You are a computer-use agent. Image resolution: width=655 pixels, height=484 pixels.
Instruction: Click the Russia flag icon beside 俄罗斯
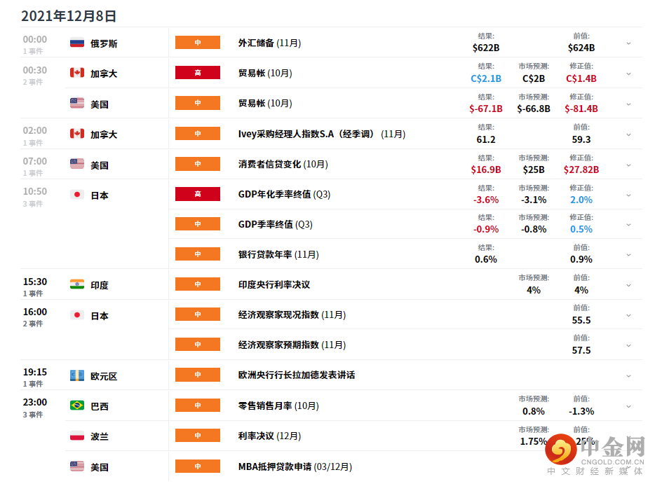[77, 43]
